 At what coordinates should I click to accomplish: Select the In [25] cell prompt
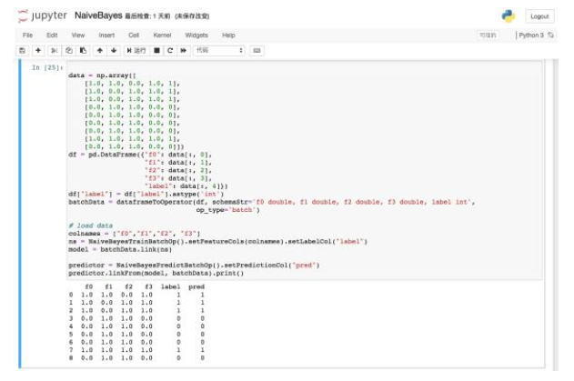point(47,67)
